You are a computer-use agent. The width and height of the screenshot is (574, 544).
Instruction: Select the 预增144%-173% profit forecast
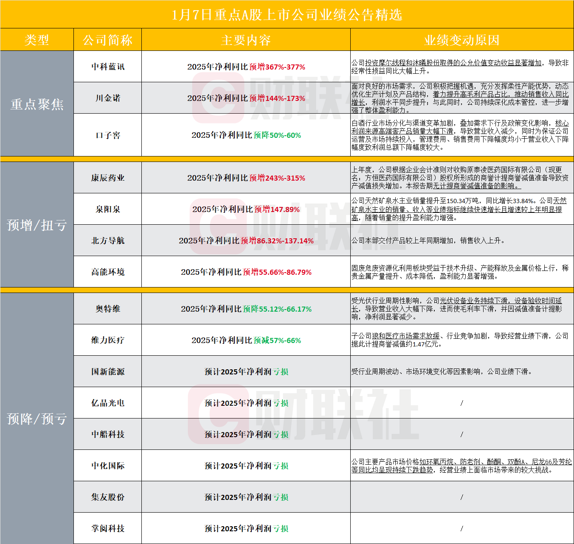tap(277, 98)
